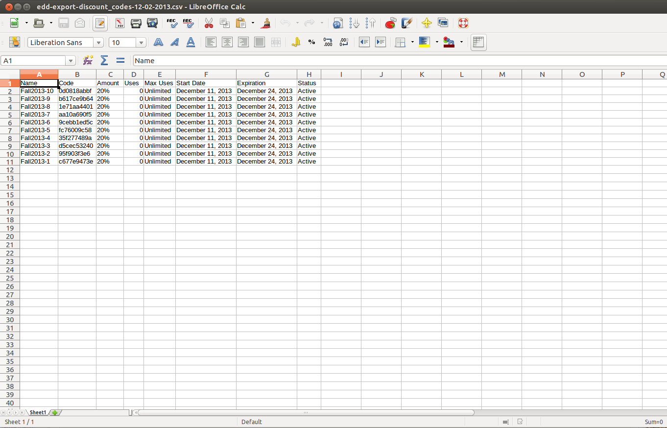Add a new sheet with the plus button
This screenshot has height=428, width=667.
[x=55, y=413]
